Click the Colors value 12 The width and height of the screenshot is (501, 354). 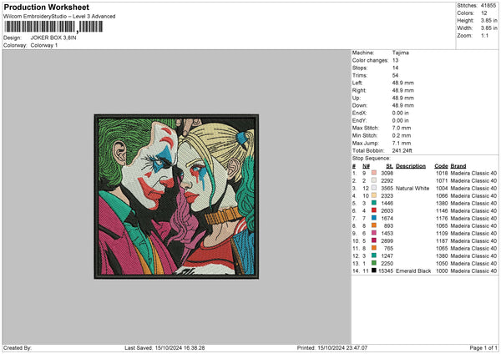coord(484,13)
